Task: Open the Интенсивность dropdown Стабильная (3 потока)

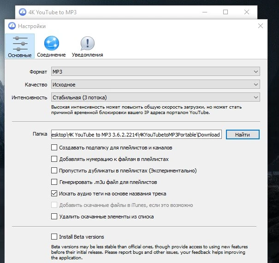Action: pyautogui.click(x=155, y=97)
